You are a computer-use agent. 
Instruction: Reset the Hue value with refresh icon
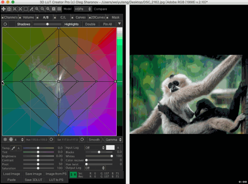pyautogui.click(x=51, y=139)
